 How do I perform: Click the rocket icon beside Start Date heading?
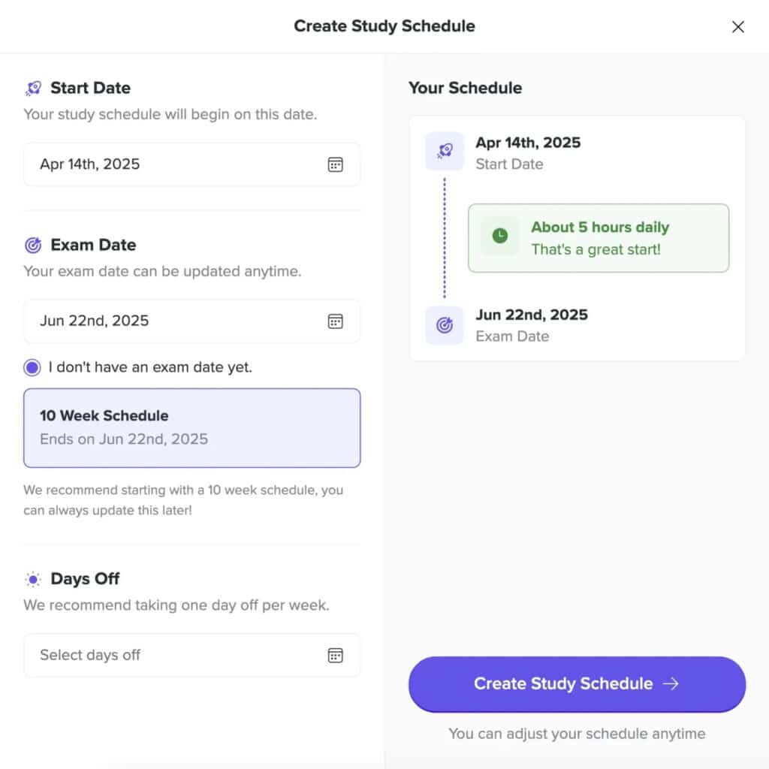click(x=33, y=89)
